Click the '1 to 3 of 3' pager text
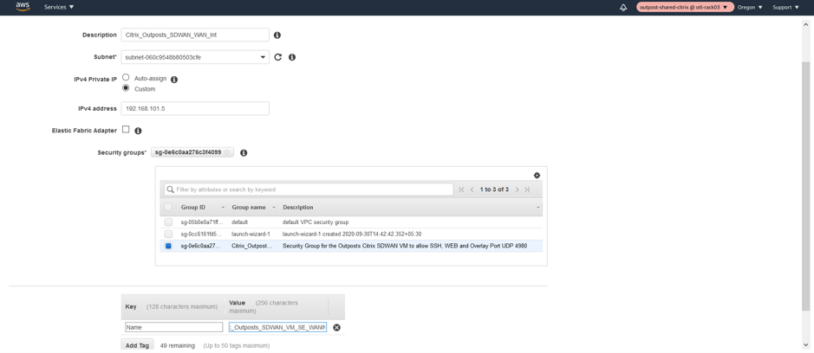This screenshot has width=814, height=353. (494, 189)
